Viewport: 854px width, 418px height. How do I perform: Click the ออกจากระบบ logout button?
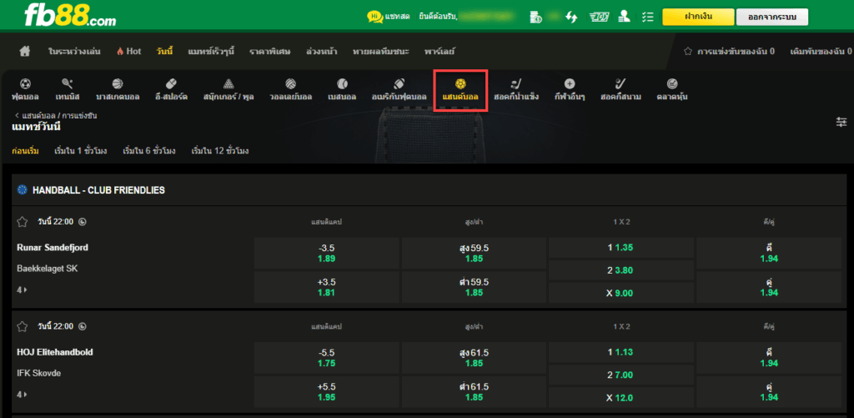click(x=771, y=17)
